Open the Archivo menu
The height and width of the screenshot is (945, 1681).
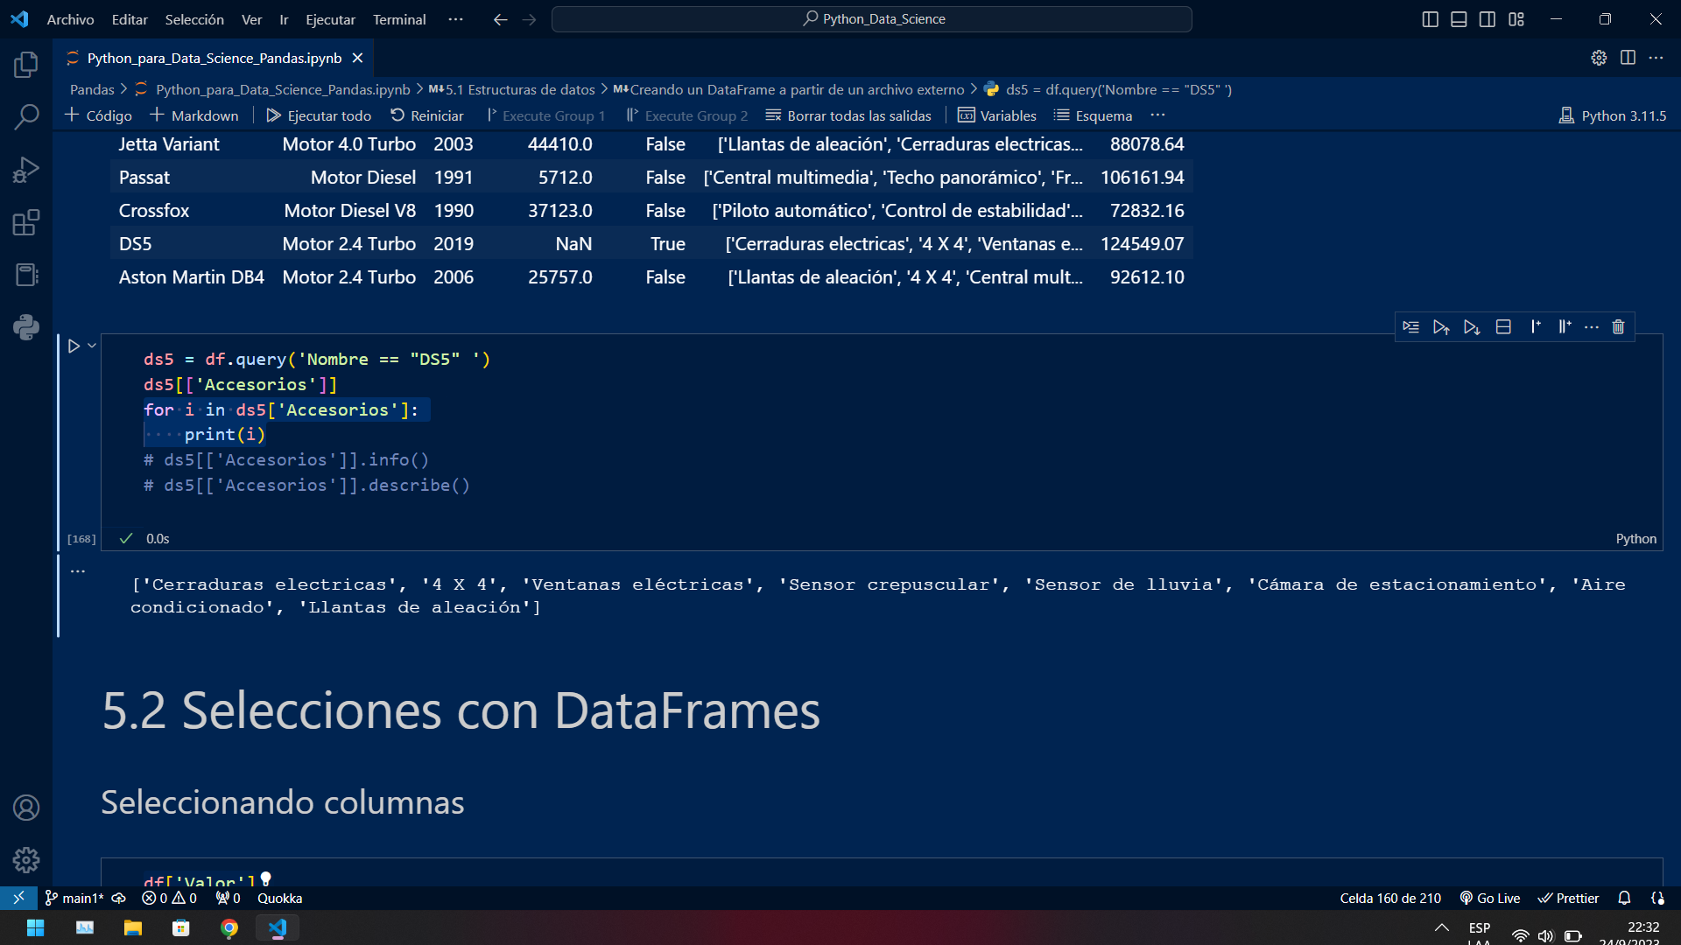70,19
